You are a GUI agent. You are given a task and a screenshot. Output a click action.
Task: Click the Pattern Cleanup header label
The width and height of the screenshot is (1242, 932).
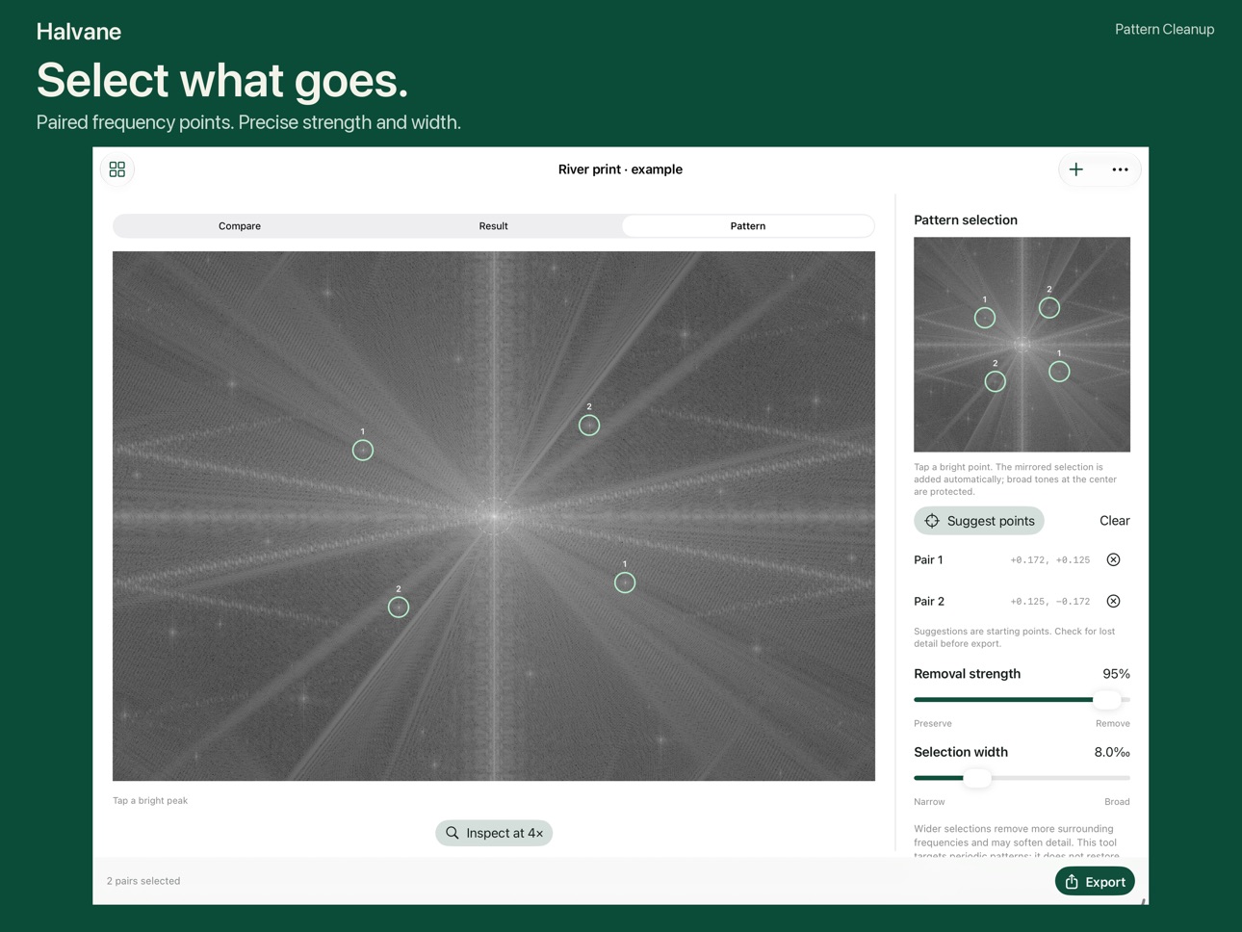coord(1164,30)
